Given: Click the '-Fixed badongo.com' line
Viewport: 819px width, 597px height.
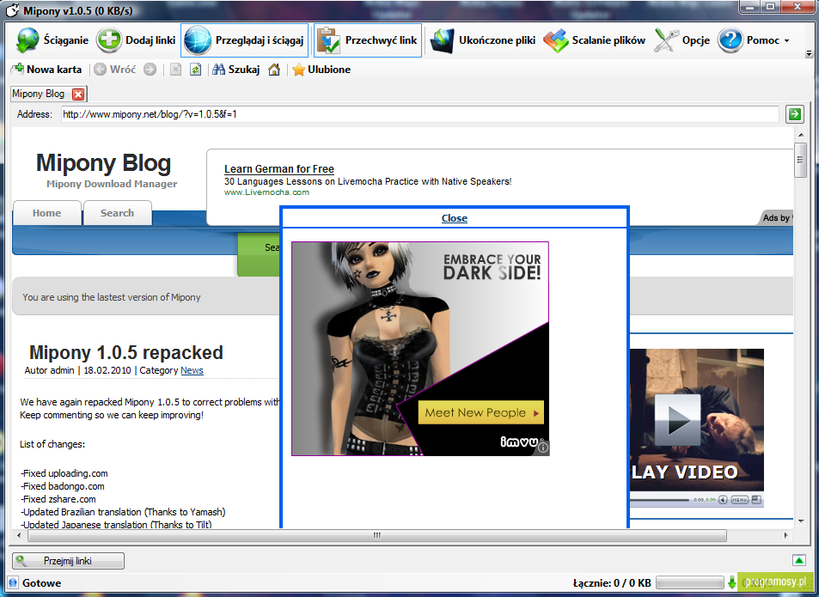Looking at the screenshot, I should 63,486.
